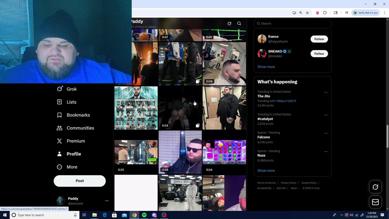Bookmark this page with the star icon
The width and height of the screenshot is (389, 219).
click(307, 13)
